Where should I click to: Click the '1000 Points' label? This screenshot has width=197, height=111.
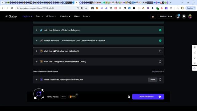(53, 97)
